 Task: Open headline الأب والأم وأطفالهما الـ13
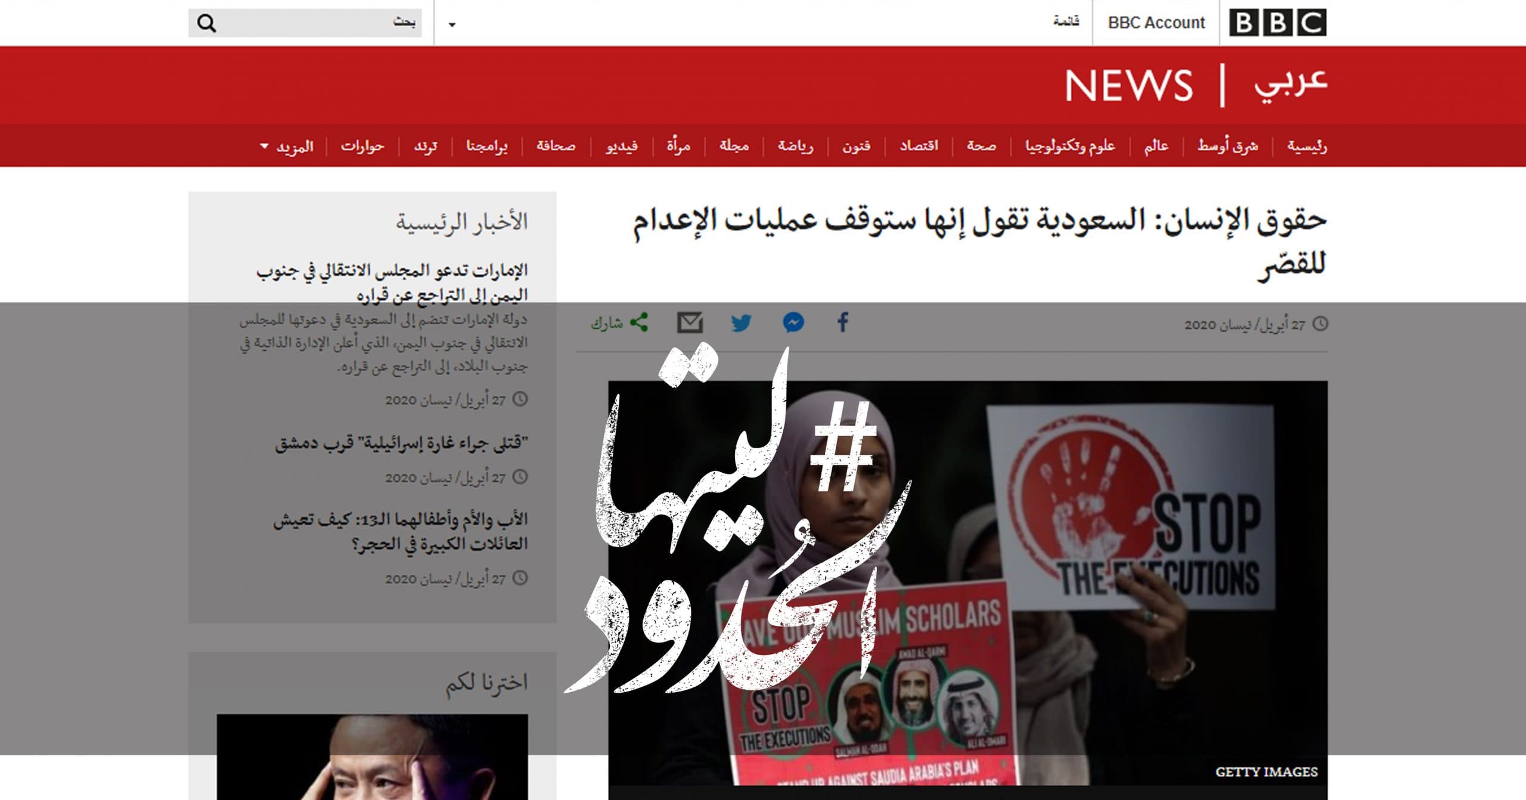pyautogui.click(x=401, y=531)
